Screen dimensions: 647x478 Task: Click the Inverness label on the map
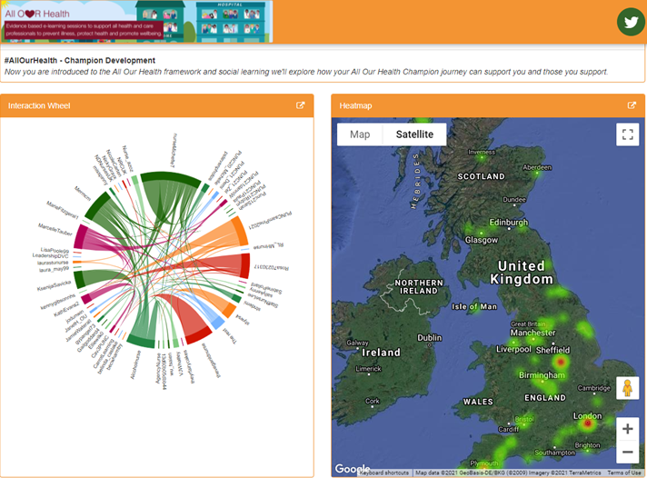tap(481, 152)
